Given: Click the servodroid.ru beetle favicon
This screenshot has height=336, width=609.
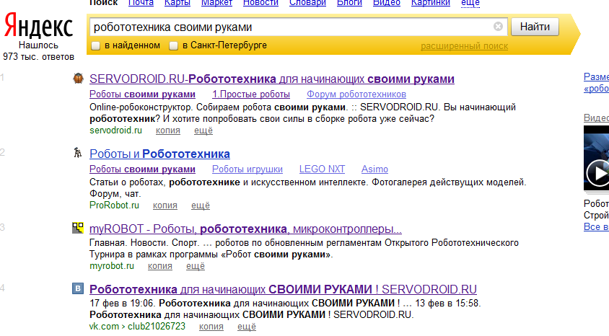Looking at the screenshot, I should (78, 79).
